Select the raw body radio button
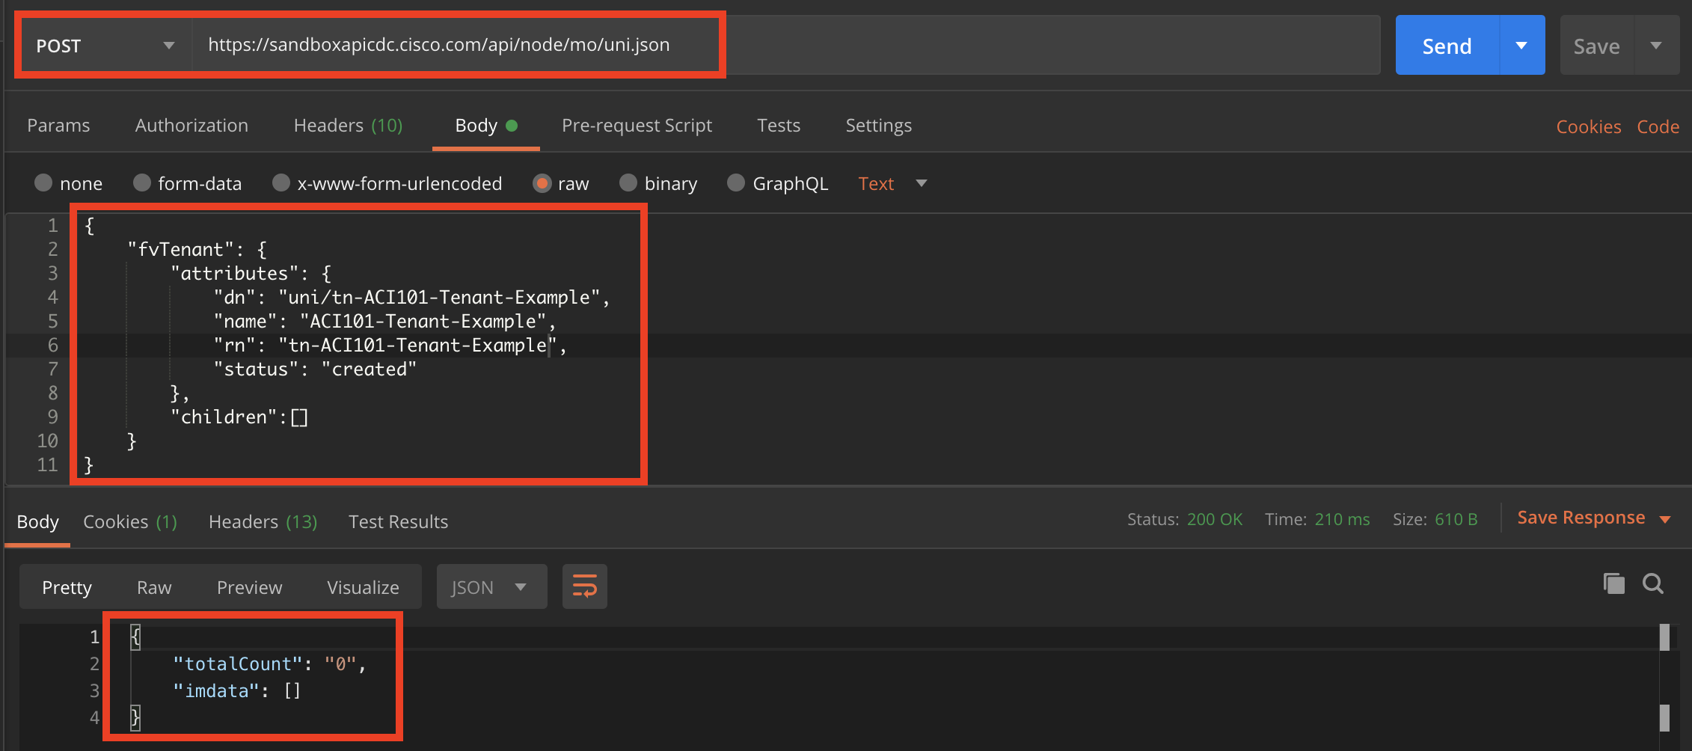The image size is (1692, 751). click(x=542, y=183)
